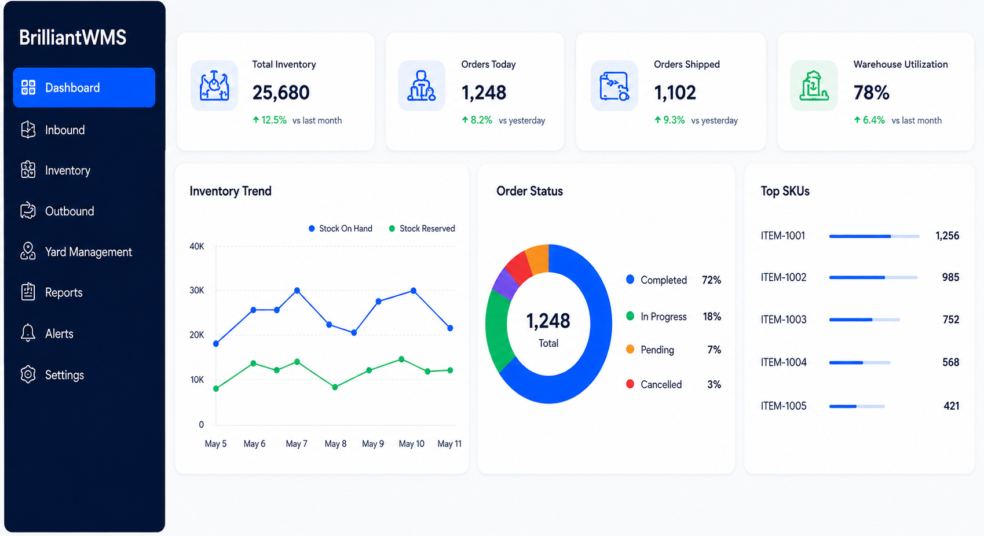This screenshot has height=536, width=984.
Task: Toggle Stock Reserved legend series
Action: pyautogui.click(x=422, y=229)
